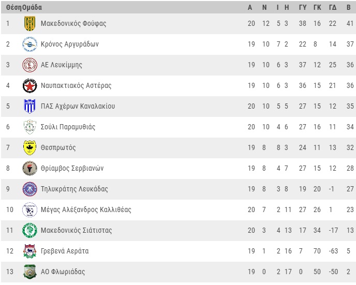Click the Κρόνος Αργυράδων team logo

29,44
